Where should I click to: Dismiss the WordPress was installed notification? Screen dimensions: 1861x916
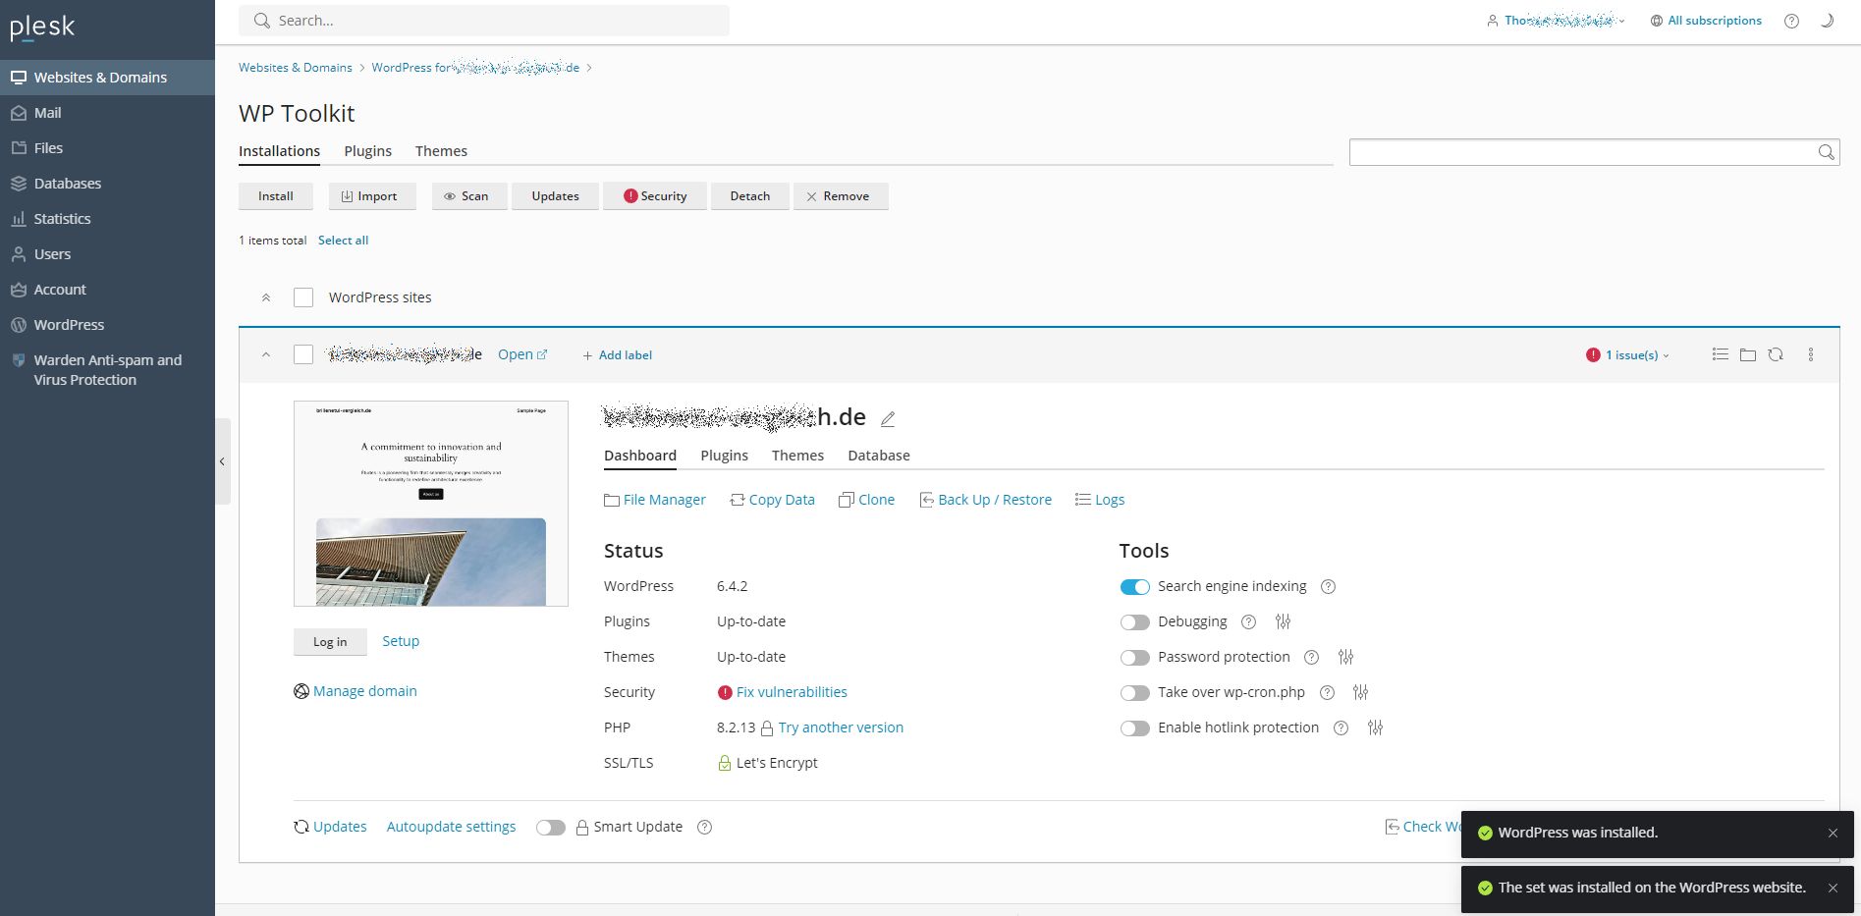(x=1833, y=833)
